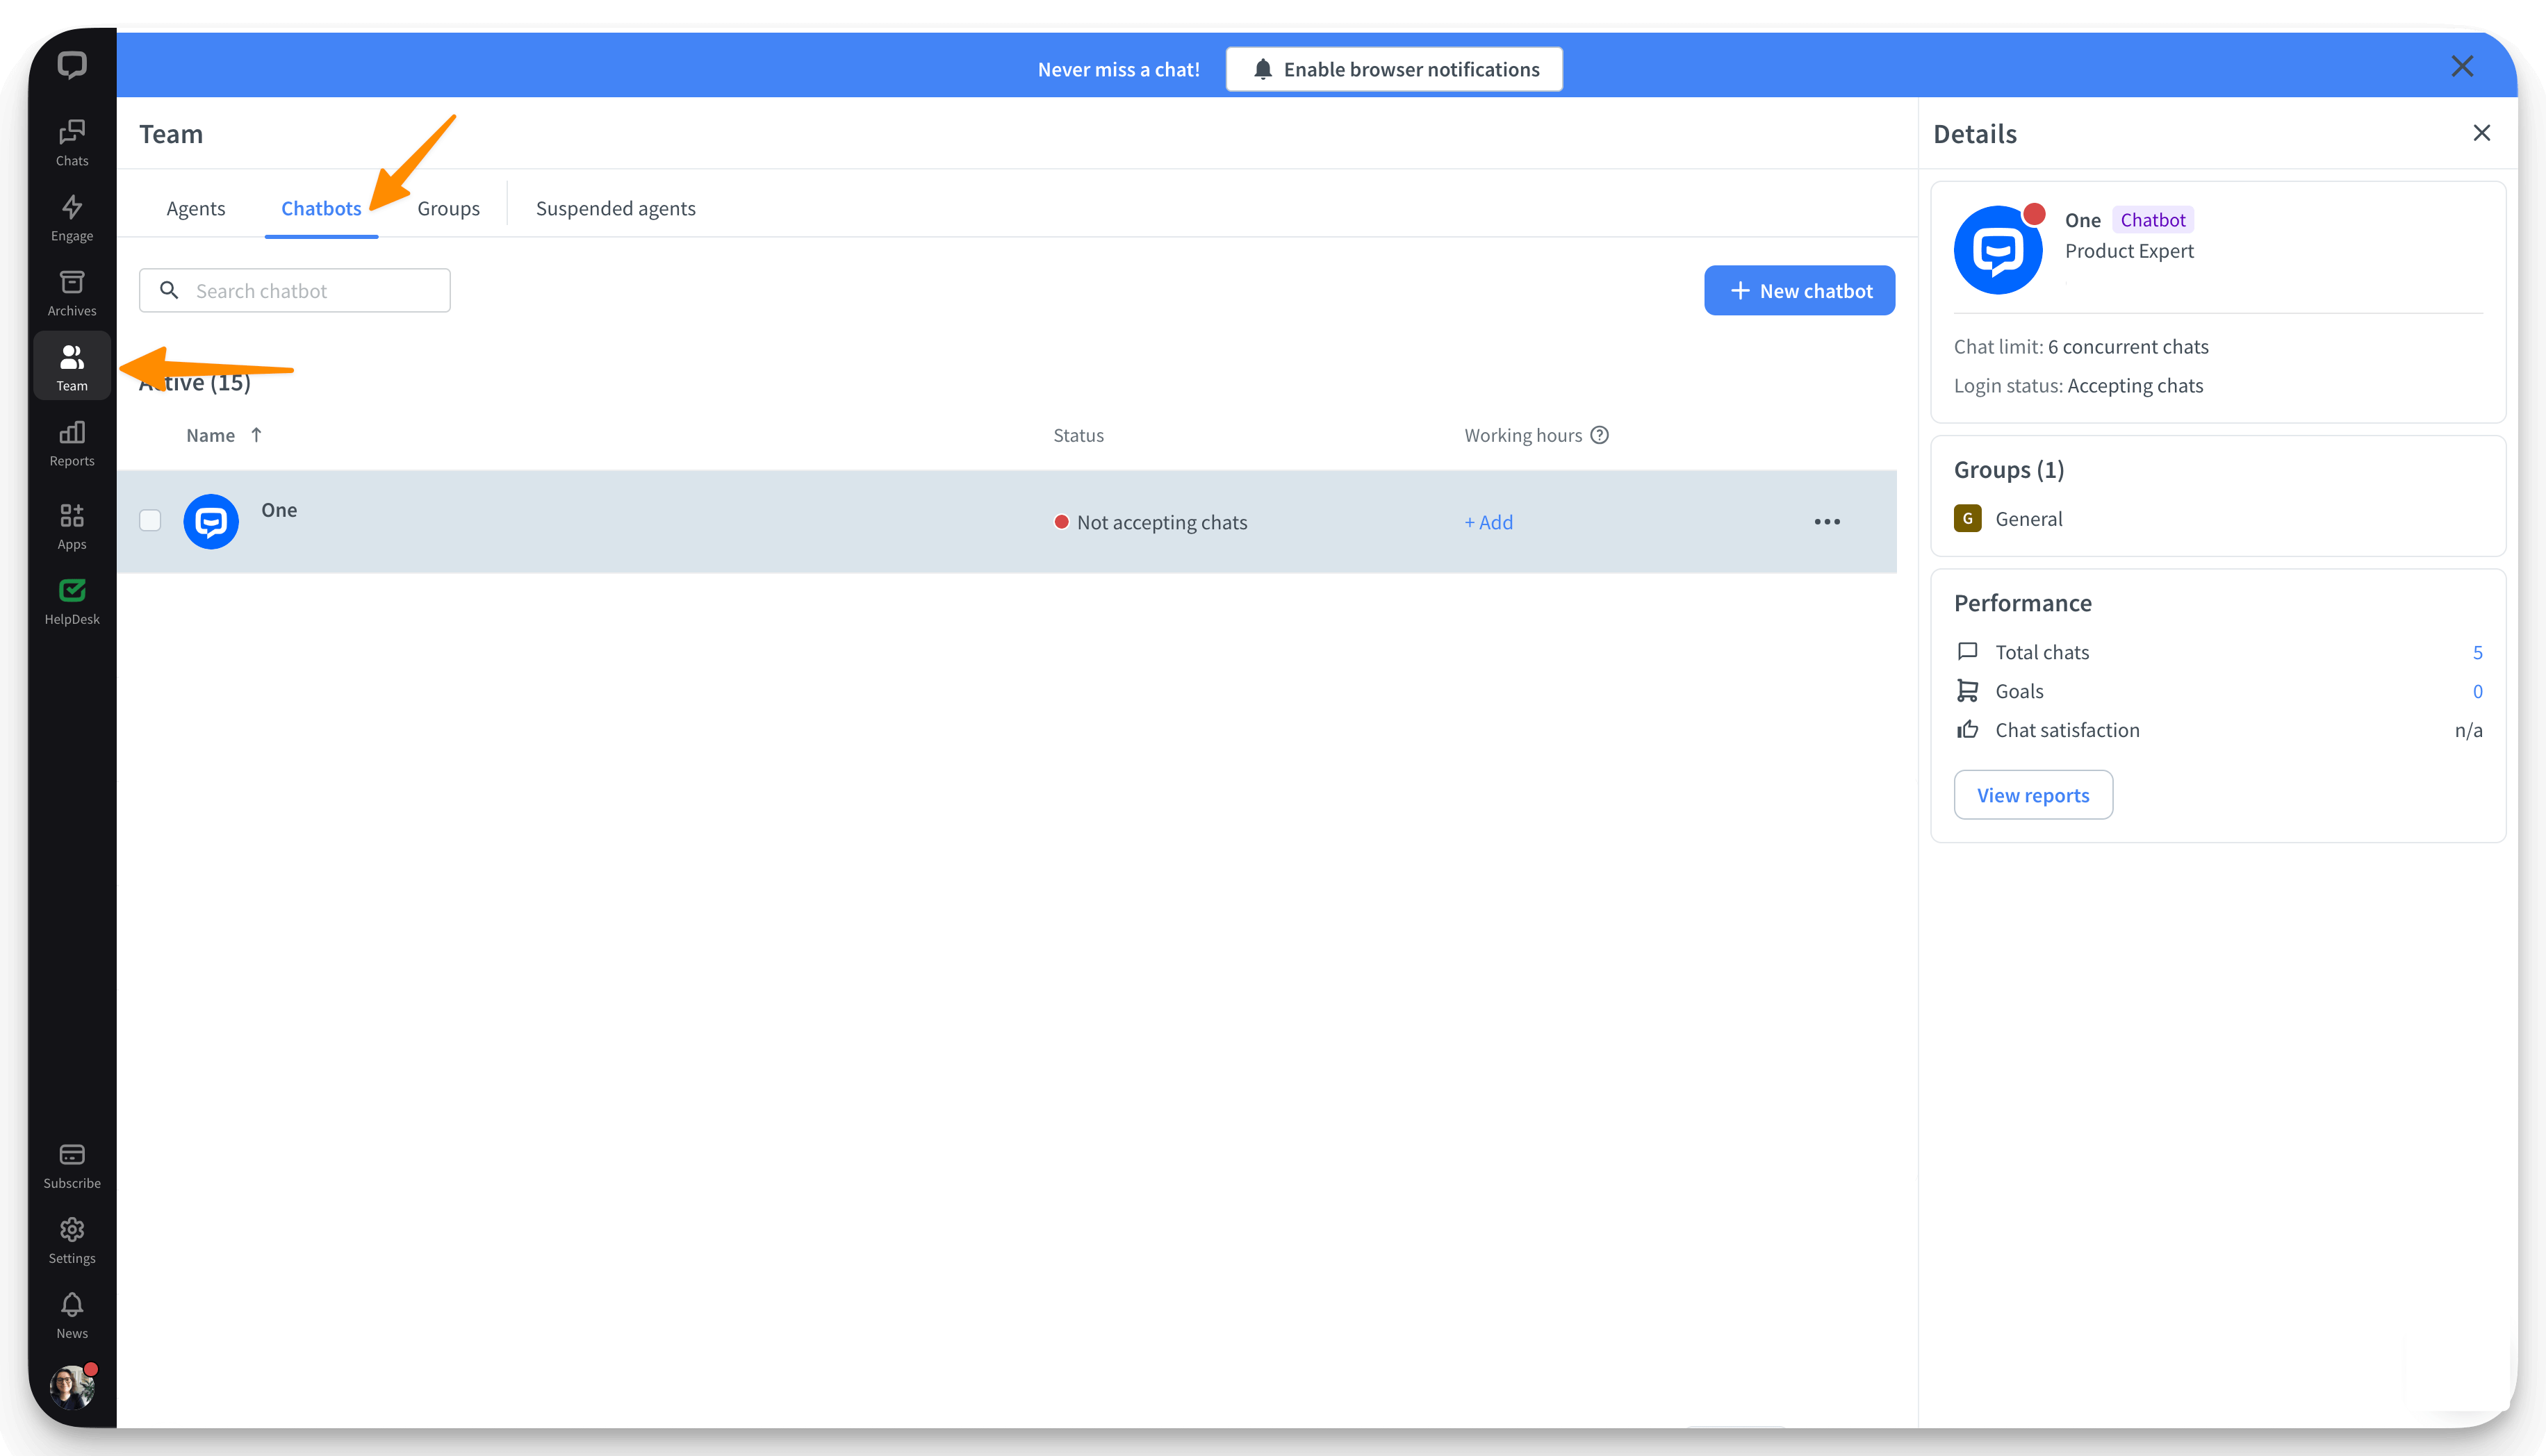2546x1456 pixels.
Task: Click the Chat satisfaction row
Action: pos(2218,731)
